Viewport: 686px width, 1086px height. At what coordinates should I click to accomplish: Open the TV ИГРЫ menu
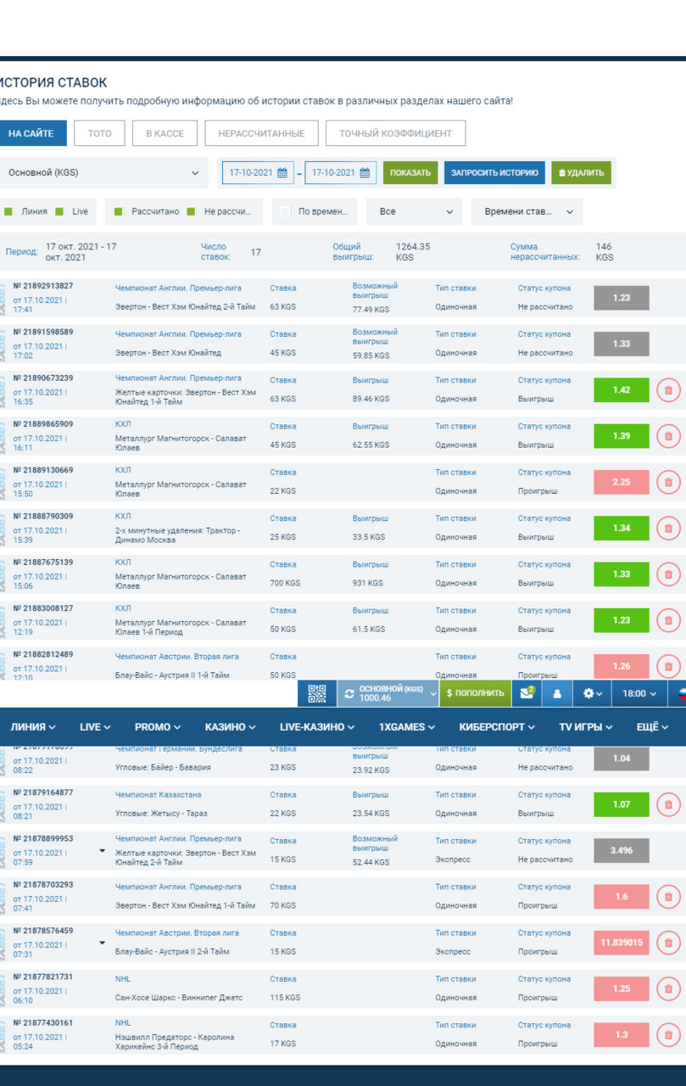point(586,727)
